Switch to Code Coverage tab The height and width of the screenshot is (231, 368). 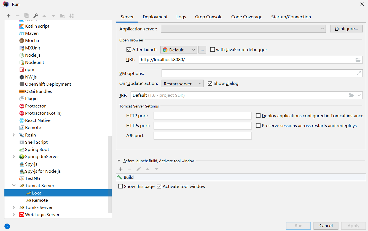[x=247, y=17]
